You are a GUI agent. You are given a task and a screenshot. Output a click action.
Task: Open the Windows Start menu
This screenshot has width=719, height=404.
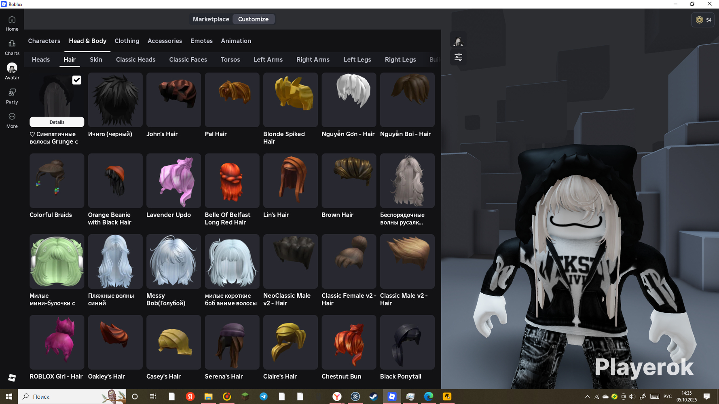coord(9,397)
